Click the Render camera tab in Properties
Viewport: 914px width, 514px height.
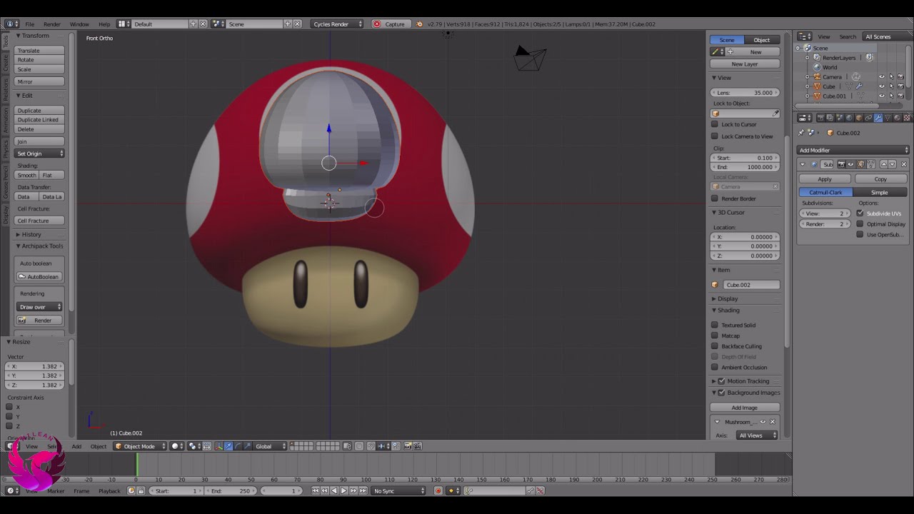[821, 118]
